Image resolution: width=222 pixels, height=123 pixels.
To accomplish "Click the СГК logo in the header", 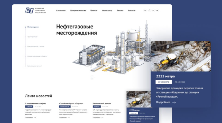I will click(29, 11).
